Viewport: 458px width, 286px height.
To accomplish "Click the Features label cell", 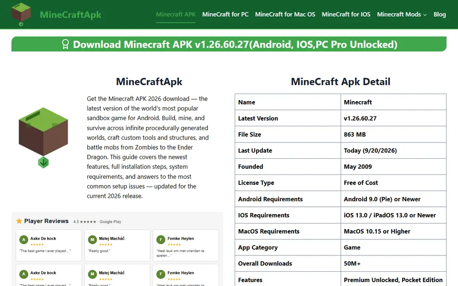I will pos(288,279).
